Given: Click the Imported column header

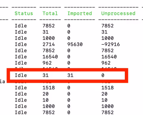Looking at the screenshot, I should (80, 13).
